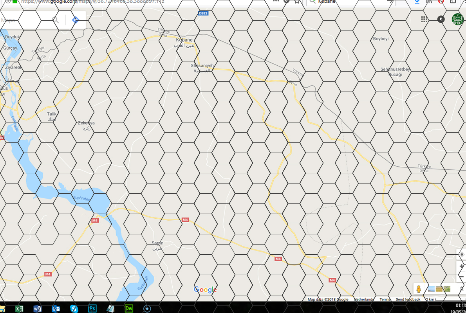Click the Duyduk place label
Screen dimensions: 466x313
[12, 37]
